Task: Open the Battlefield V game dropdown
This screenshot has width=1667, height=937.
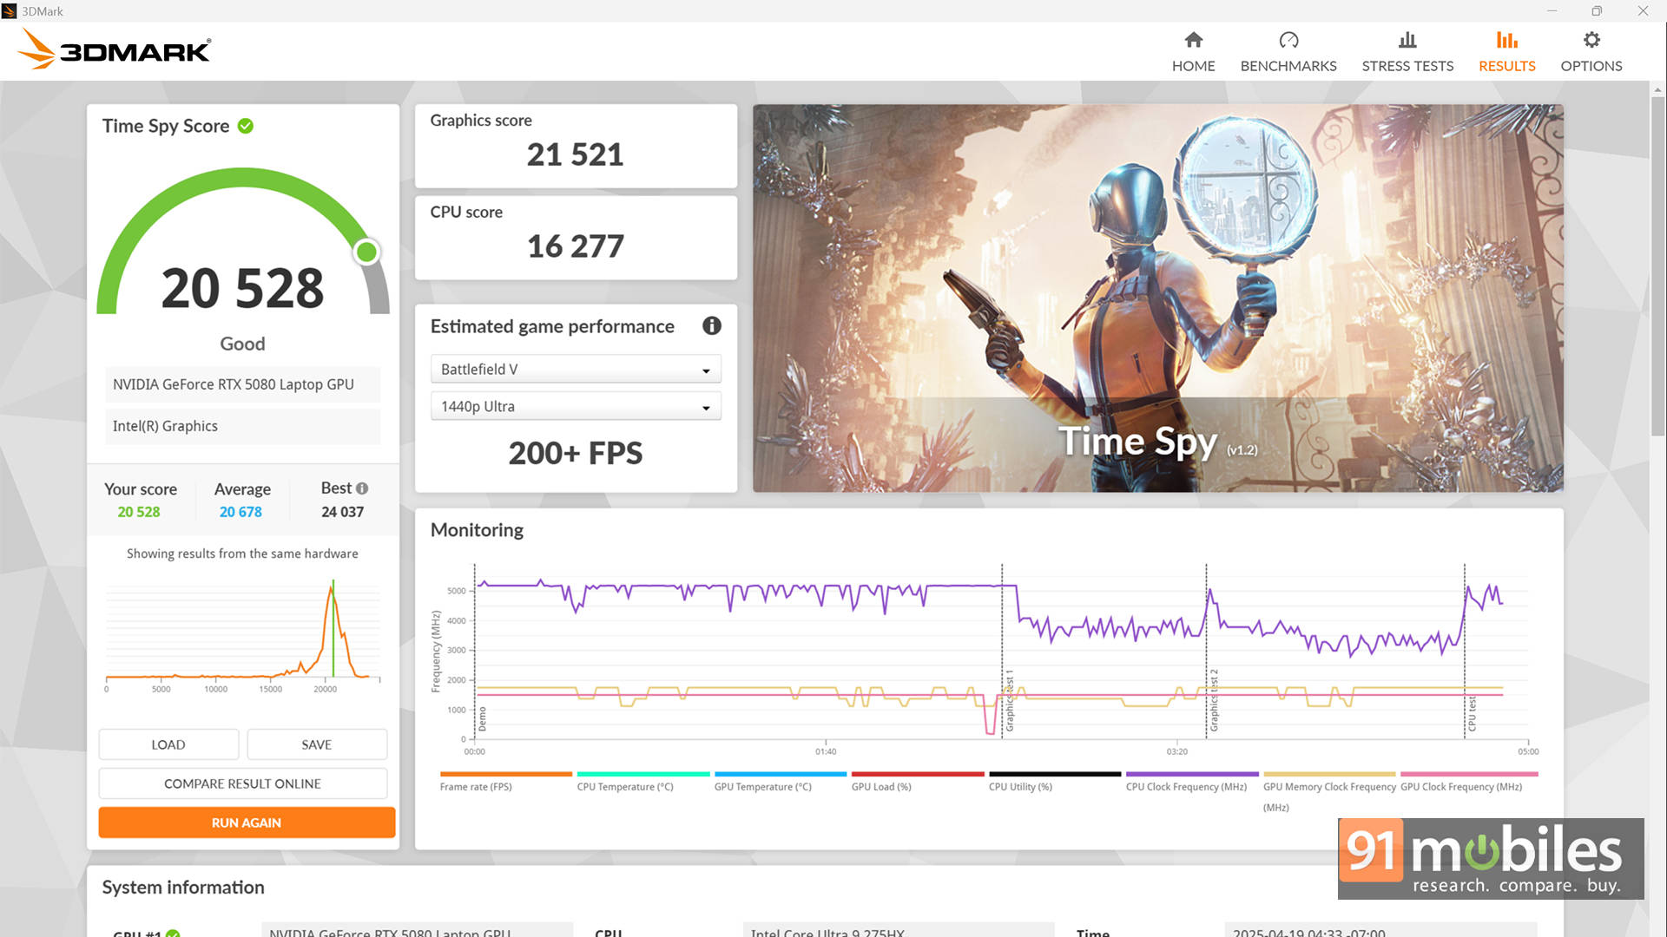Action: (576, 370)
